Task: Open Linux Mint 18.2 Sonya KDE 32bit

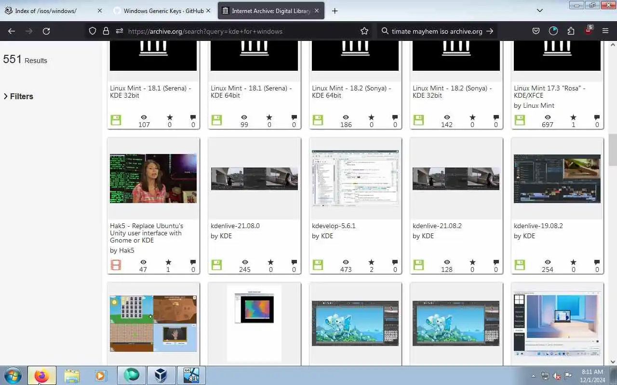Action: click(x=452, y=91)
